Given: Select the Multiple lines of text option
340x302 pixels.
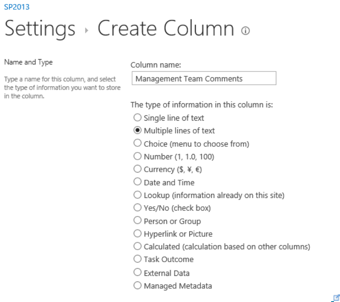Looking at the screenshot, I should coord(138,131).
